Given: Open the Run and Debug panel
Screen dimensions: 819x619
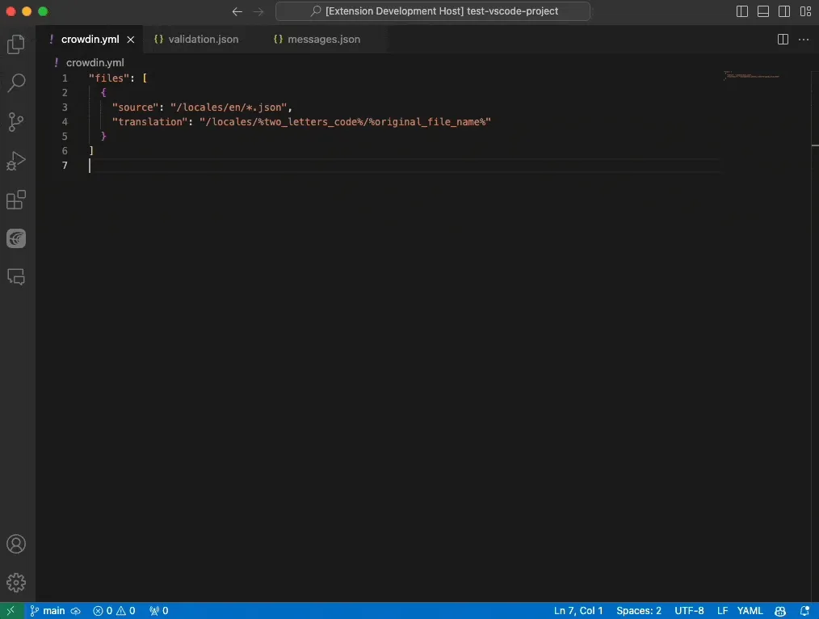Looking at the screenshot, I should click(x=16, y=161).
